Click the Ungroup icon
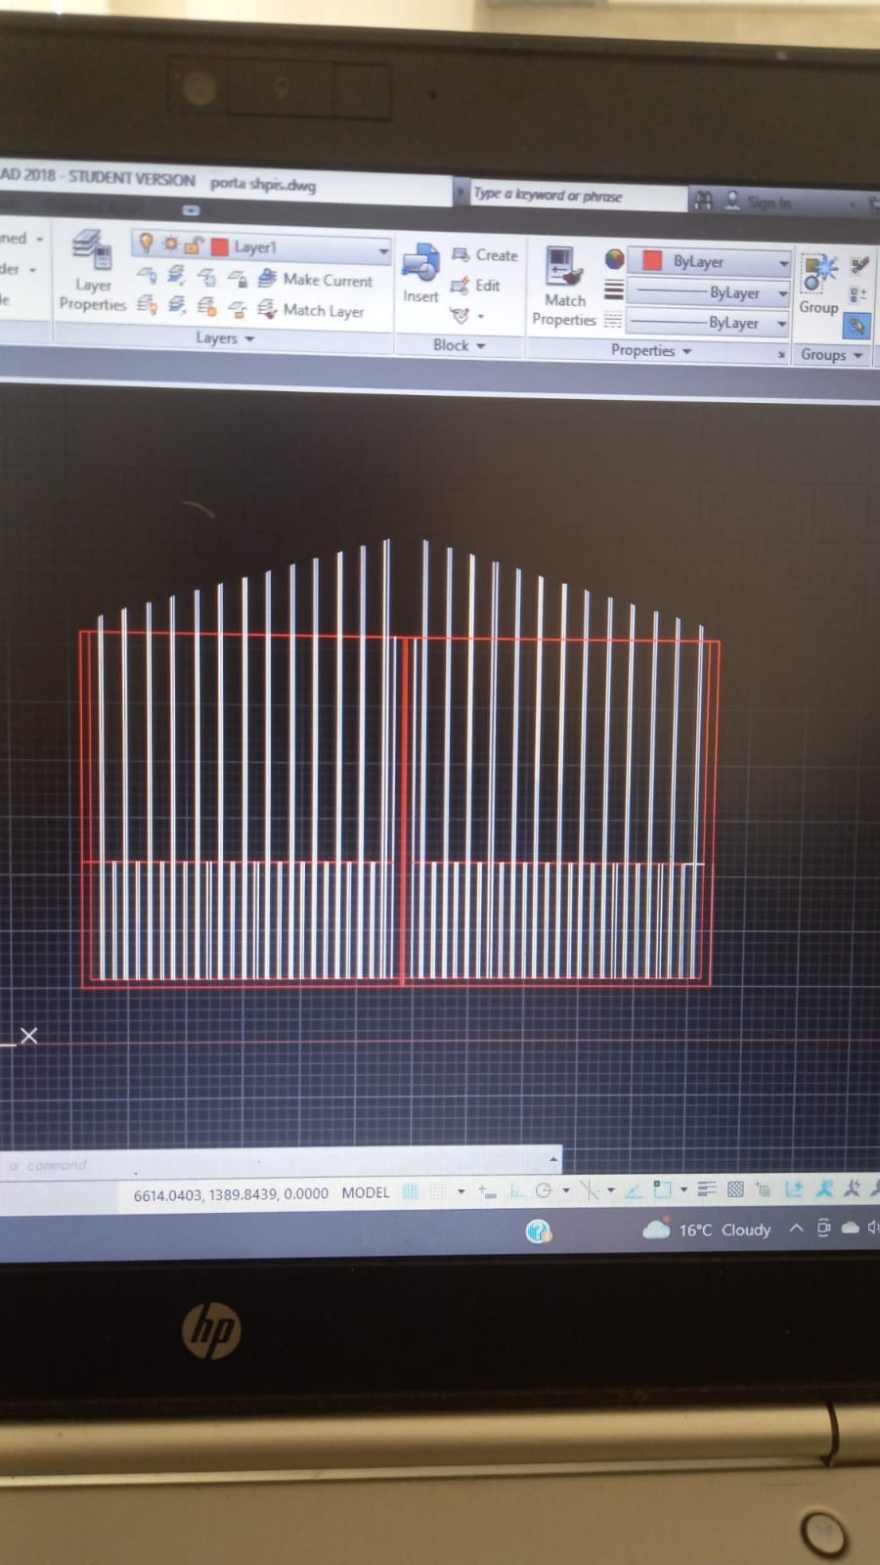This screenshot has height=1565, width=880. pos(859,266)
